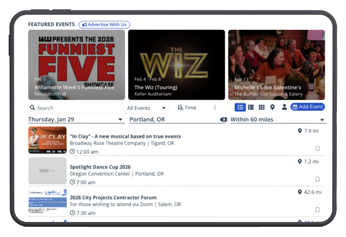Open 2026 City Projects Contractor Forum title
This screenshot has width=346, height=237.
pos(113,197)
